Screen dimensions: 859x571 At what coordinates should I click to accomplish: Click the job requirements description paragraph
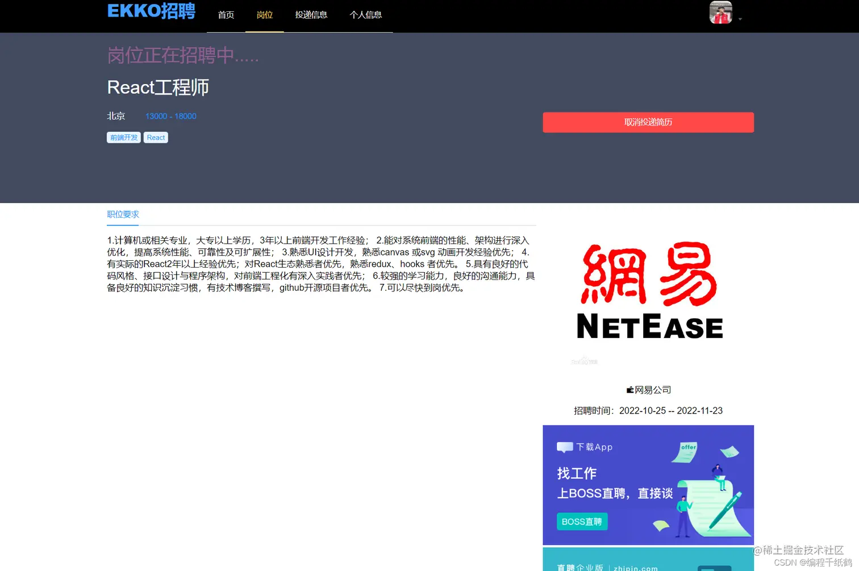321,264
